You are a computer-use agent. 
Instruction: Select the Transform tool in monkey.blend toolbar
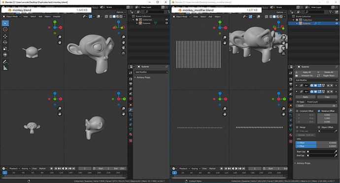coord(5,54)
